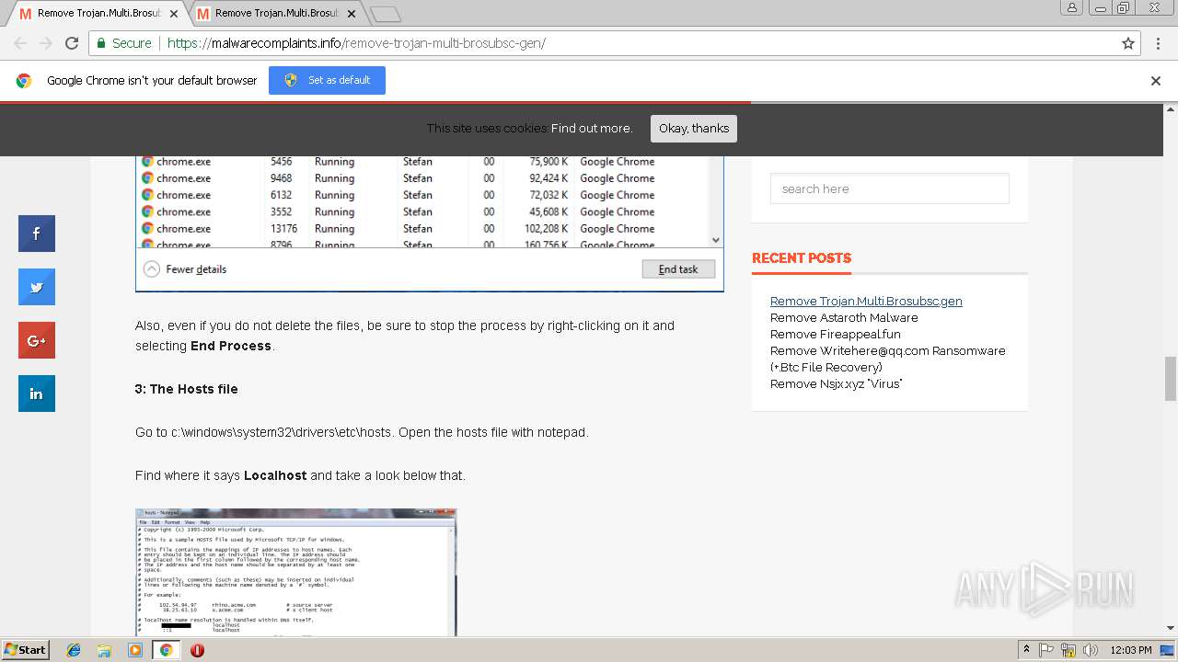This screenshot has height=662, width=1178.
Task: Click the End task button in screenshot
Action: (x=678, y=269)
